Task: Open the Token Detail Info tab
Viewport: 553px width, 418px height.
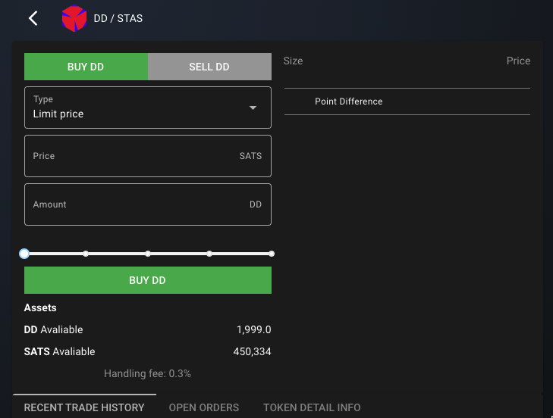Action: (312, 407)
